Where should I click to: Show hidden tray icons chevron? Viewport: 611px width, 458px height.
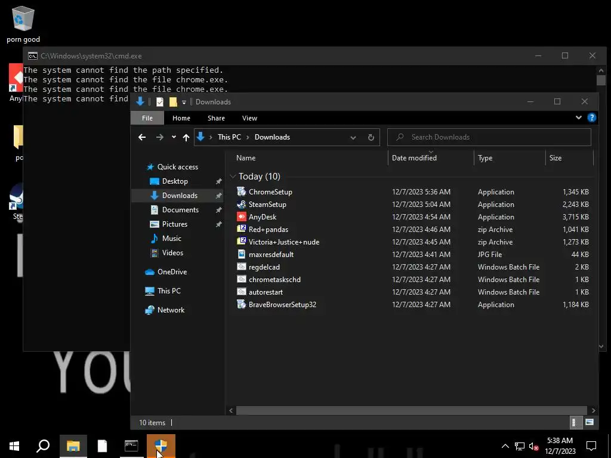pyautogui.click(x=505, y=446)
